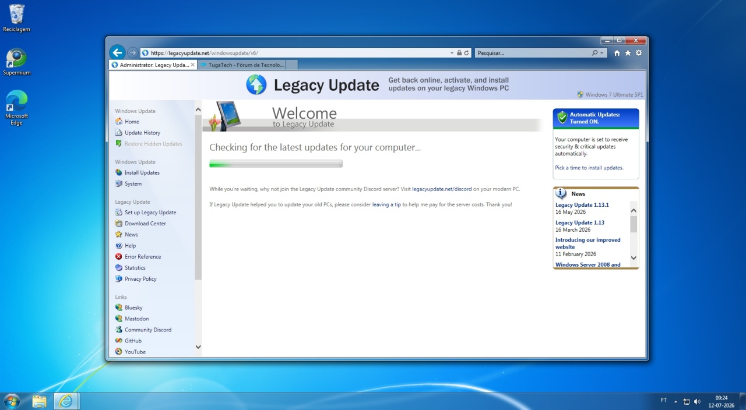Click the Download Center icon
This screenshot has width=746, height=410.
tap(119, 224)
